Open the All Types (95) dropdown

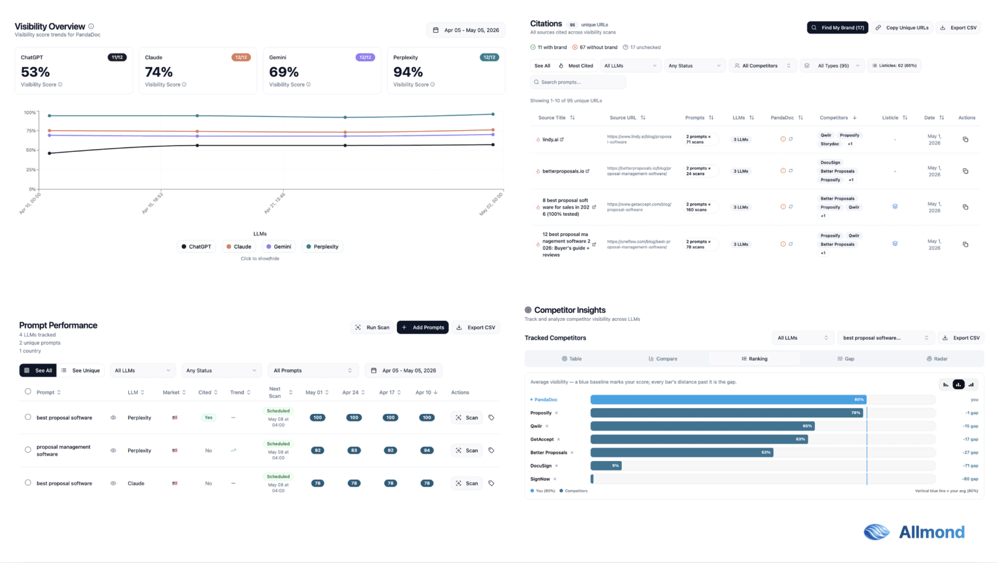tap(832, 66)
